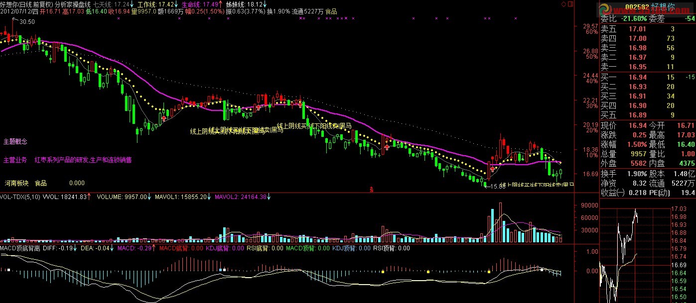Screen dimensions: 696x303
Task: Click the 90000 volume axis label
Action: coord(588,205)
